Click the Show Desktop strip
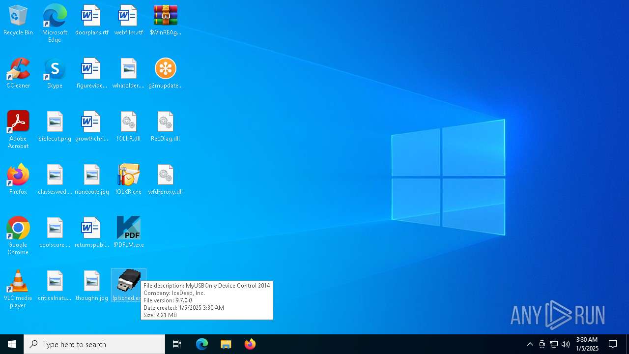The width and height of the screenshot is (629, 354). [628, 344]
